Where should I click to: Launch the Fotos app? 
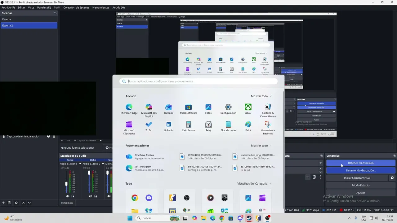click(x=208, y=109)
